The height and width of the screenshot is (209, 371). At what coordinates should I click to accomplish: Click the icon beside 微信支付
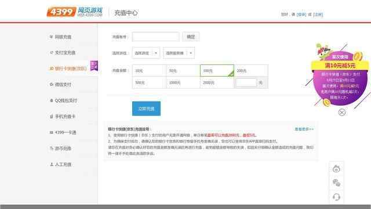(x=52, y=84)
